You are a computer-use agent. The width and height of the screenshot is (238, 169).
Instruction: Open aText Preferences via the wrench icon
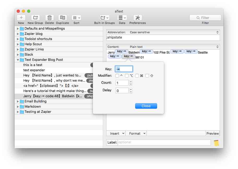[138, 18]
